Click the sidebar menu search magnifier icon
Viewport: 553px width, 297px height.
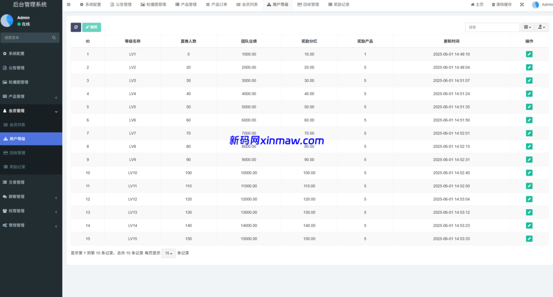pyautogui.click(x=54, y=37)
